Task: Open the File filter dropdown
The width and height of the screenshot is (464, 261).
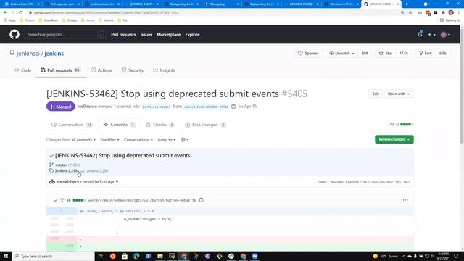Action: point(109,140)
